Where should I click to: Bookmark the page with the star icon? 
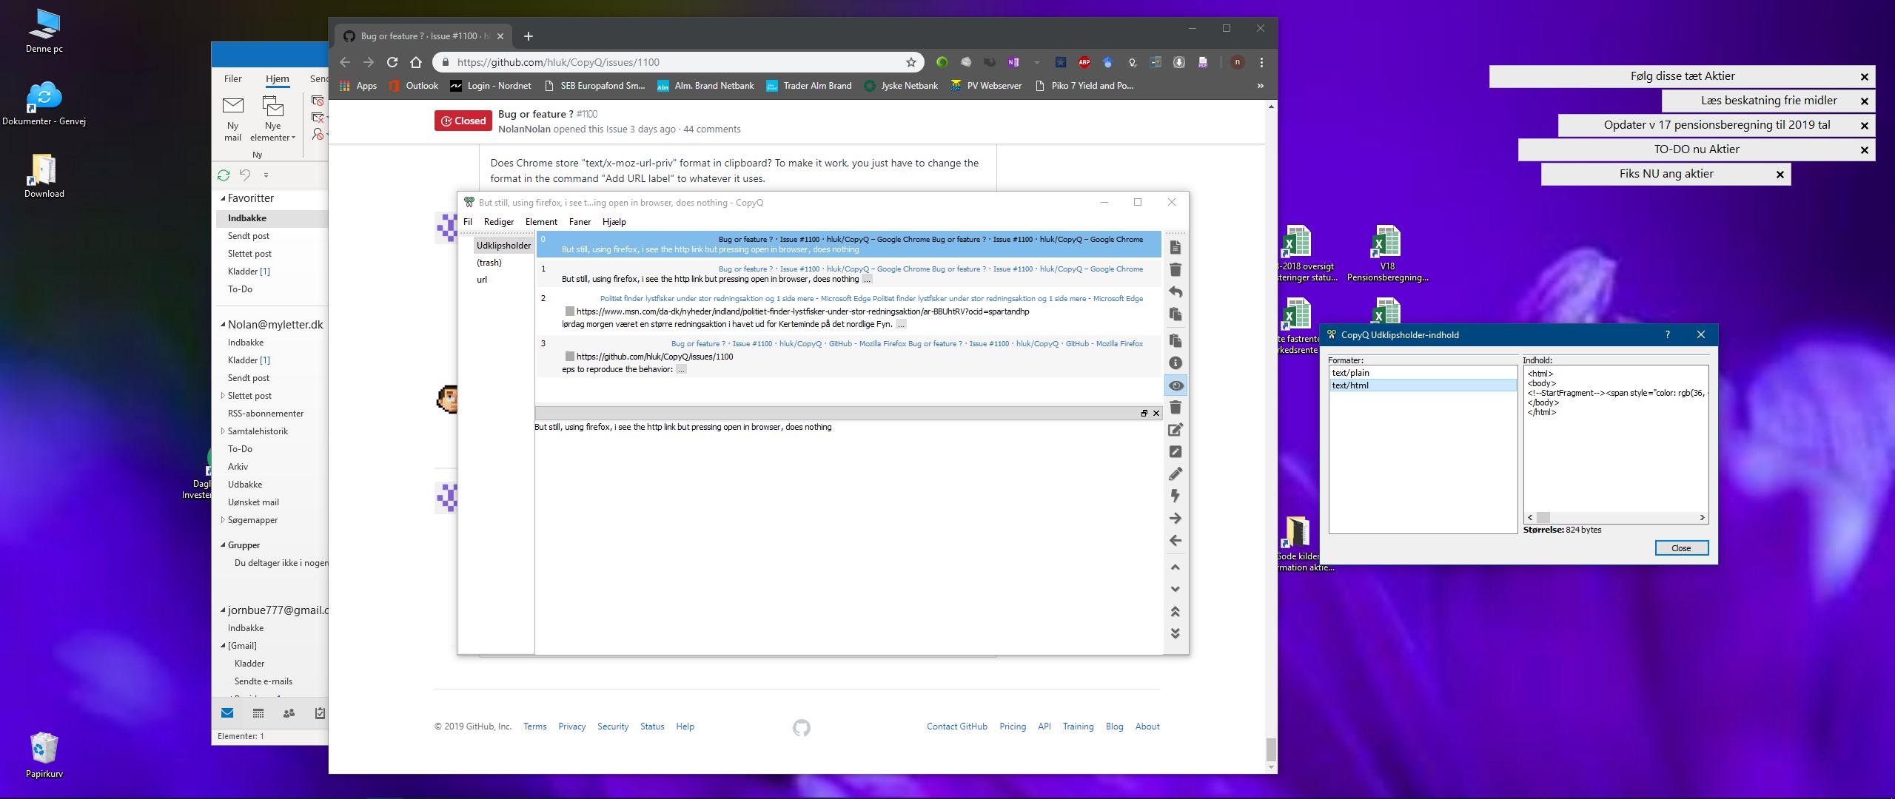(x=911, y=62)
